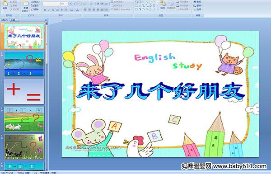Toggle Strikethrough (abc) formatting
The width and height of the screenshot is (271, 174).
57,10
